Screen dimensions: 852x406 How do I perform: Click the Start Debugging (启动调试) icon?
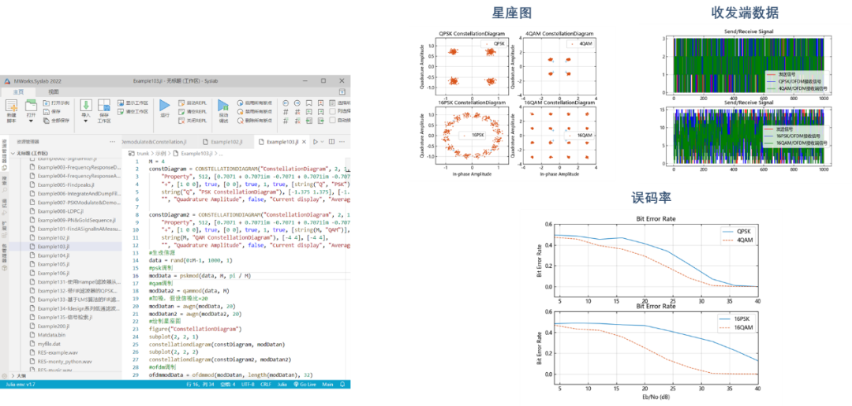(x=223, y=106)
